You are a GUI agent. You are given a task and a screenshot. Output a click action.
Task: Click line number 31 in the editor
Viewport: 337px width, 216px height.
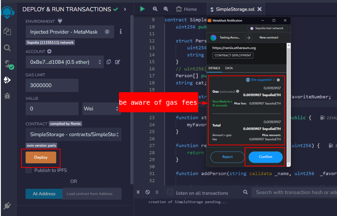pos(152,174)
